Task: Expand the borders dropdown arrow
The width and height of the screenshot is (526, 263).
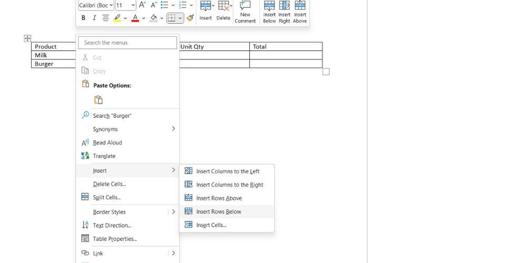Action: pos(180,18)
